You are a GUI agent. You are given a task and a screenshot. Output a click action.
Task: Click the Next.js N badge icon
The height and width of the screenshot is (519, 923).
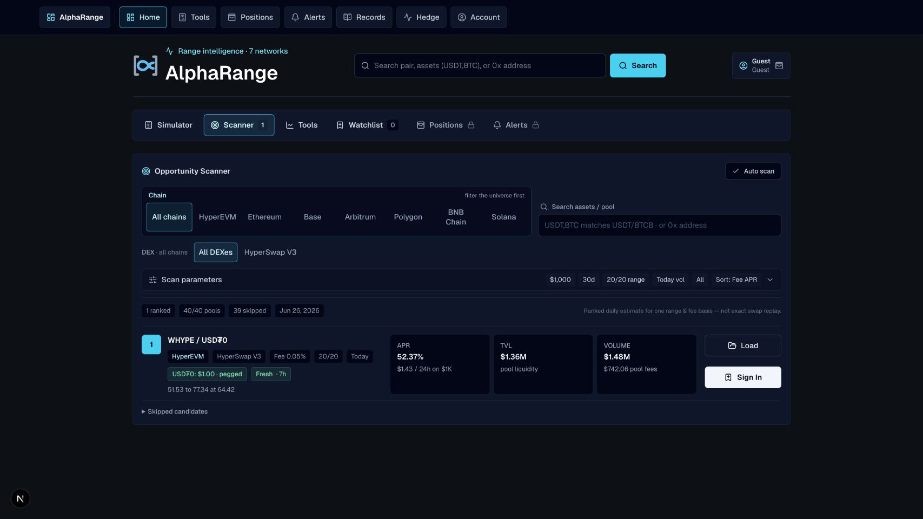point(21,498)
